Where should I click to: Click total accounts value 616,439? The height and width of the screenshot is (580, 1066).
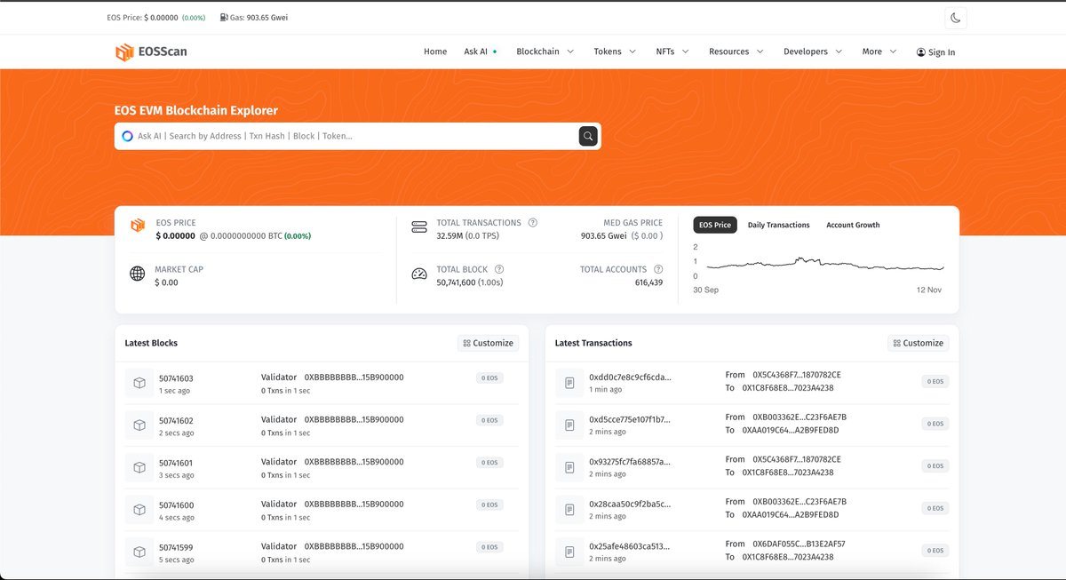[648, 282]
